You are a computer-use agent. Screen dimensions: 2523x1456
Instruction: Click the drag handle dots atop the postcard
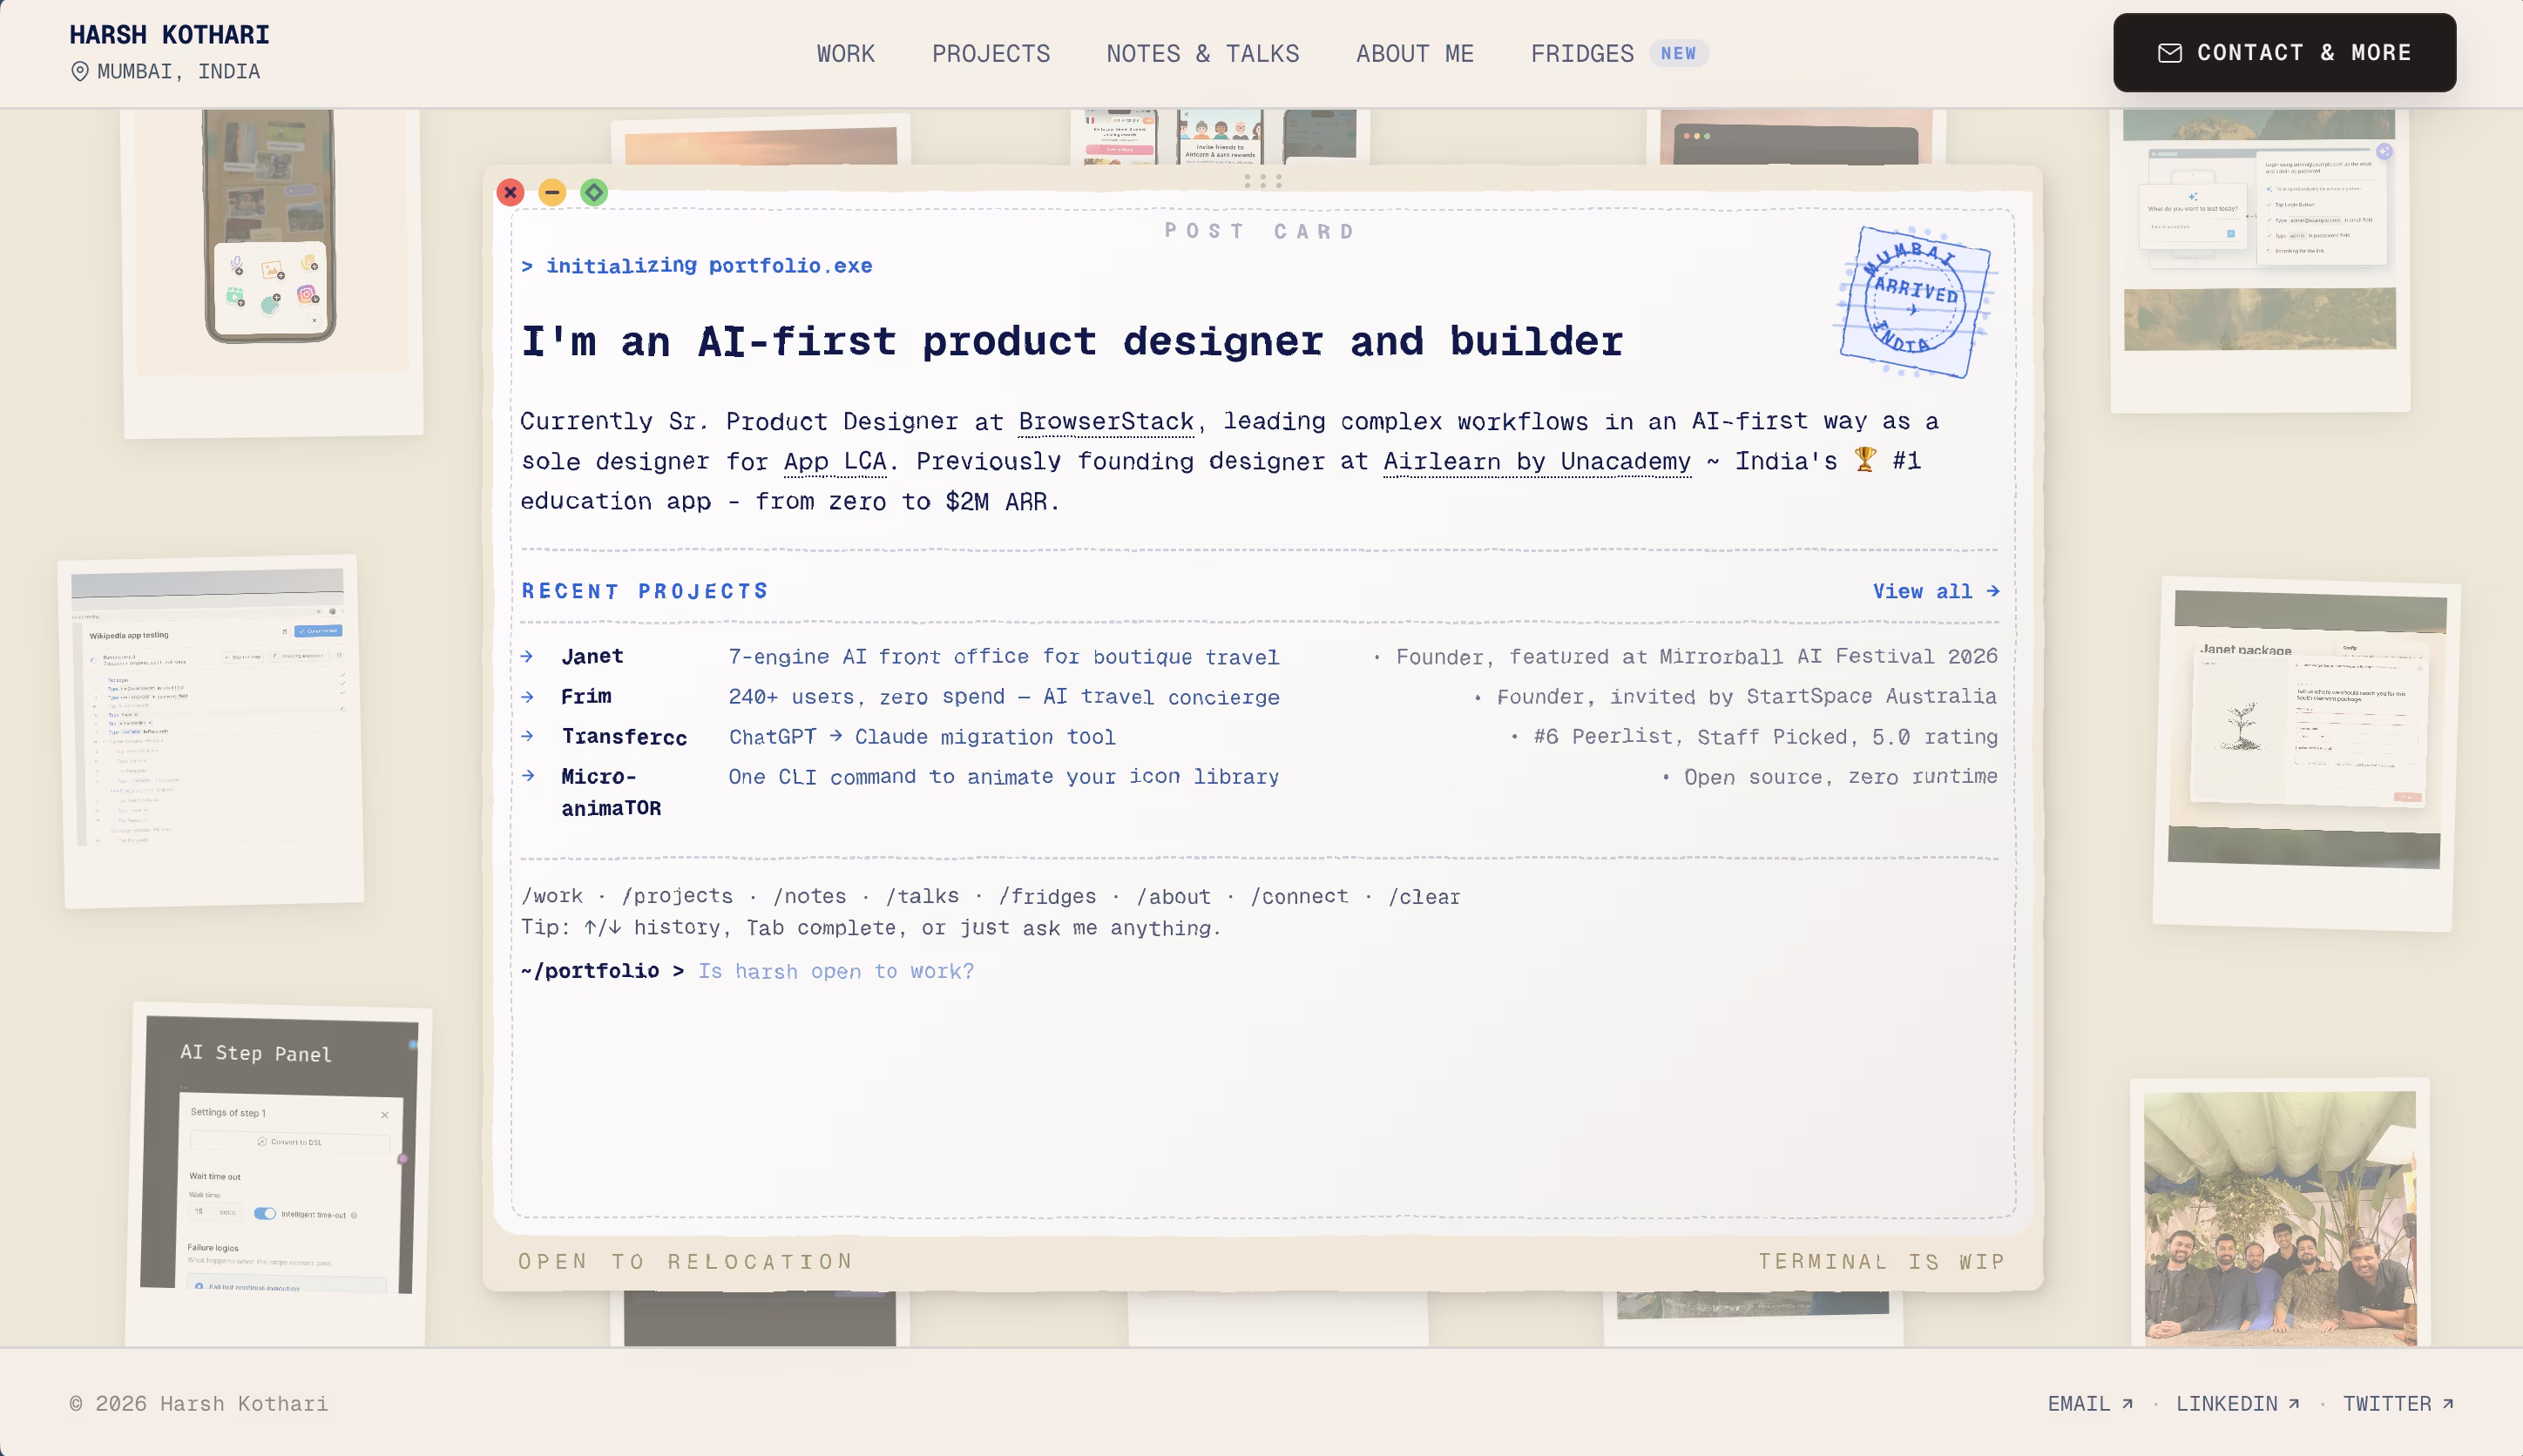[1262, 181]
